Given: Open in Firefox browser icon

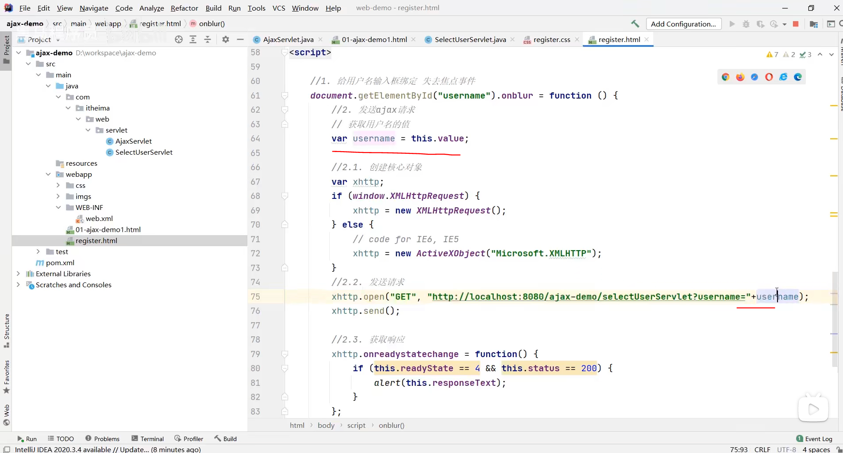Looking at the screenshot, I should click(740, 77).
